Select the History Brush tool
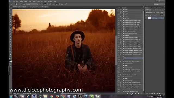 click(10, 32)
